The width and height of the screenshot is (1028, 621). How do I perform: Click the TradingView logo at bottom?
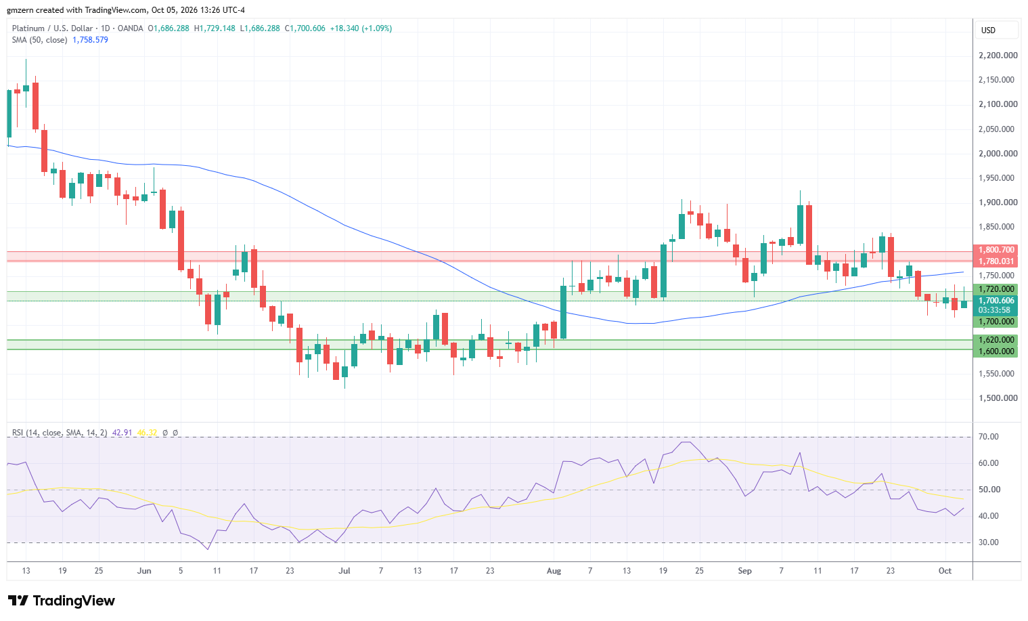point(62,601)
